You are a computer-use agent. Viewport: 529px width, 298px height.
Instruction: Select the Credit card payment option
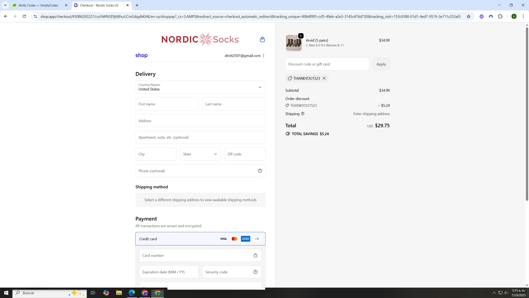[200, 239]
